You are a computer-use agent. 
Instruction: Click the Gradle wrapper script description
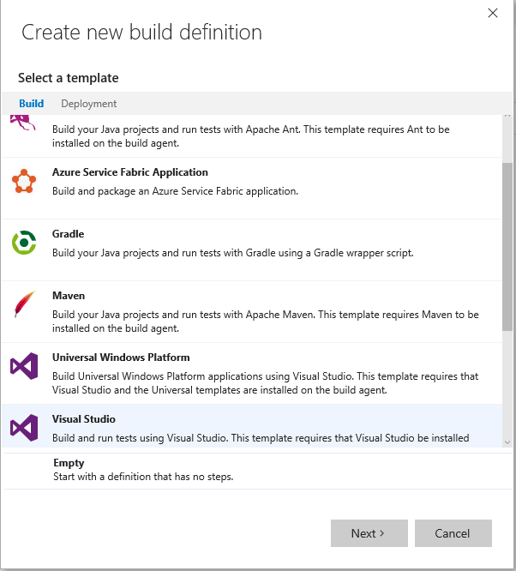(233, 253)
